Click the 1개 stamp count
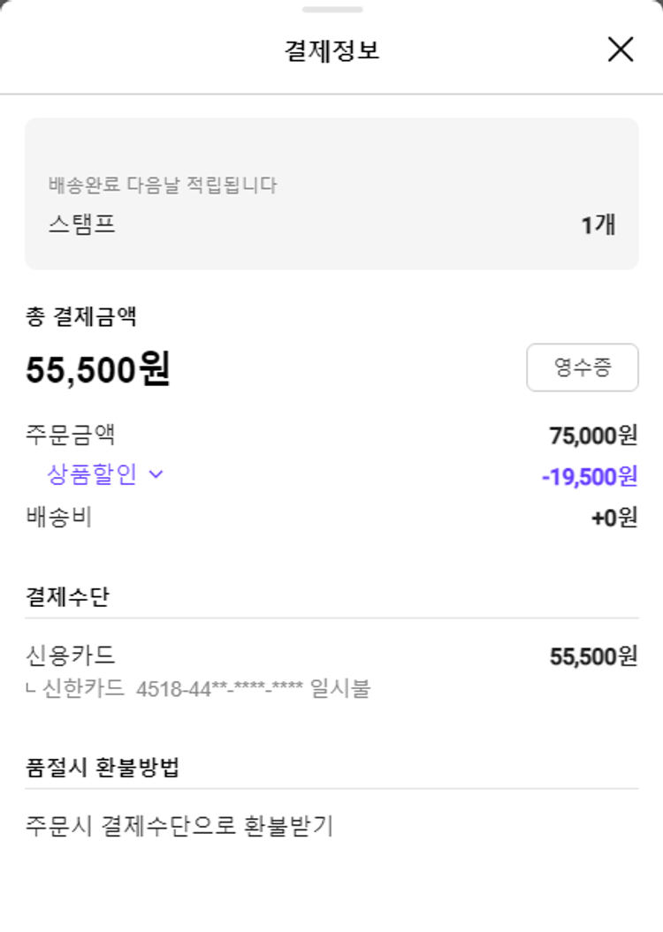Screen dimensions: 663x932 point(598,225)
